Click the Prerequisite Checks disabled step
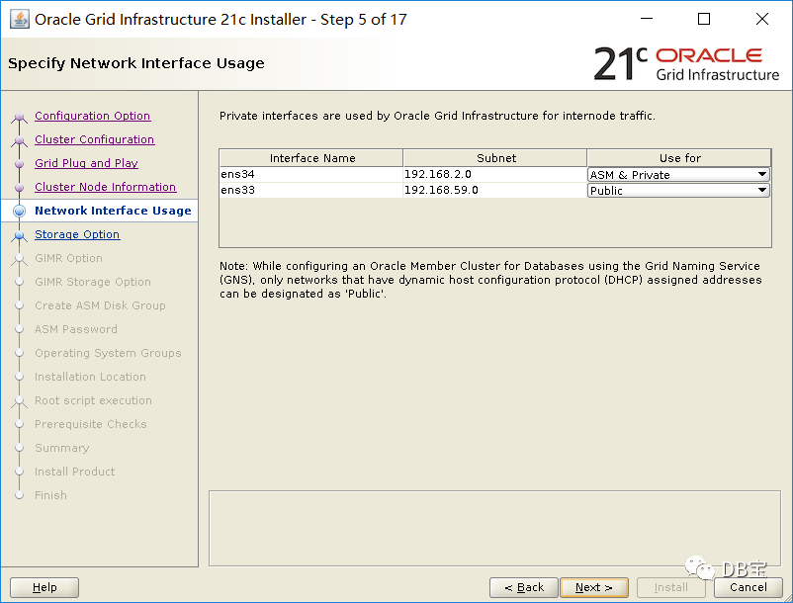This screenshot has width=793, height=603. click(91, 425)
